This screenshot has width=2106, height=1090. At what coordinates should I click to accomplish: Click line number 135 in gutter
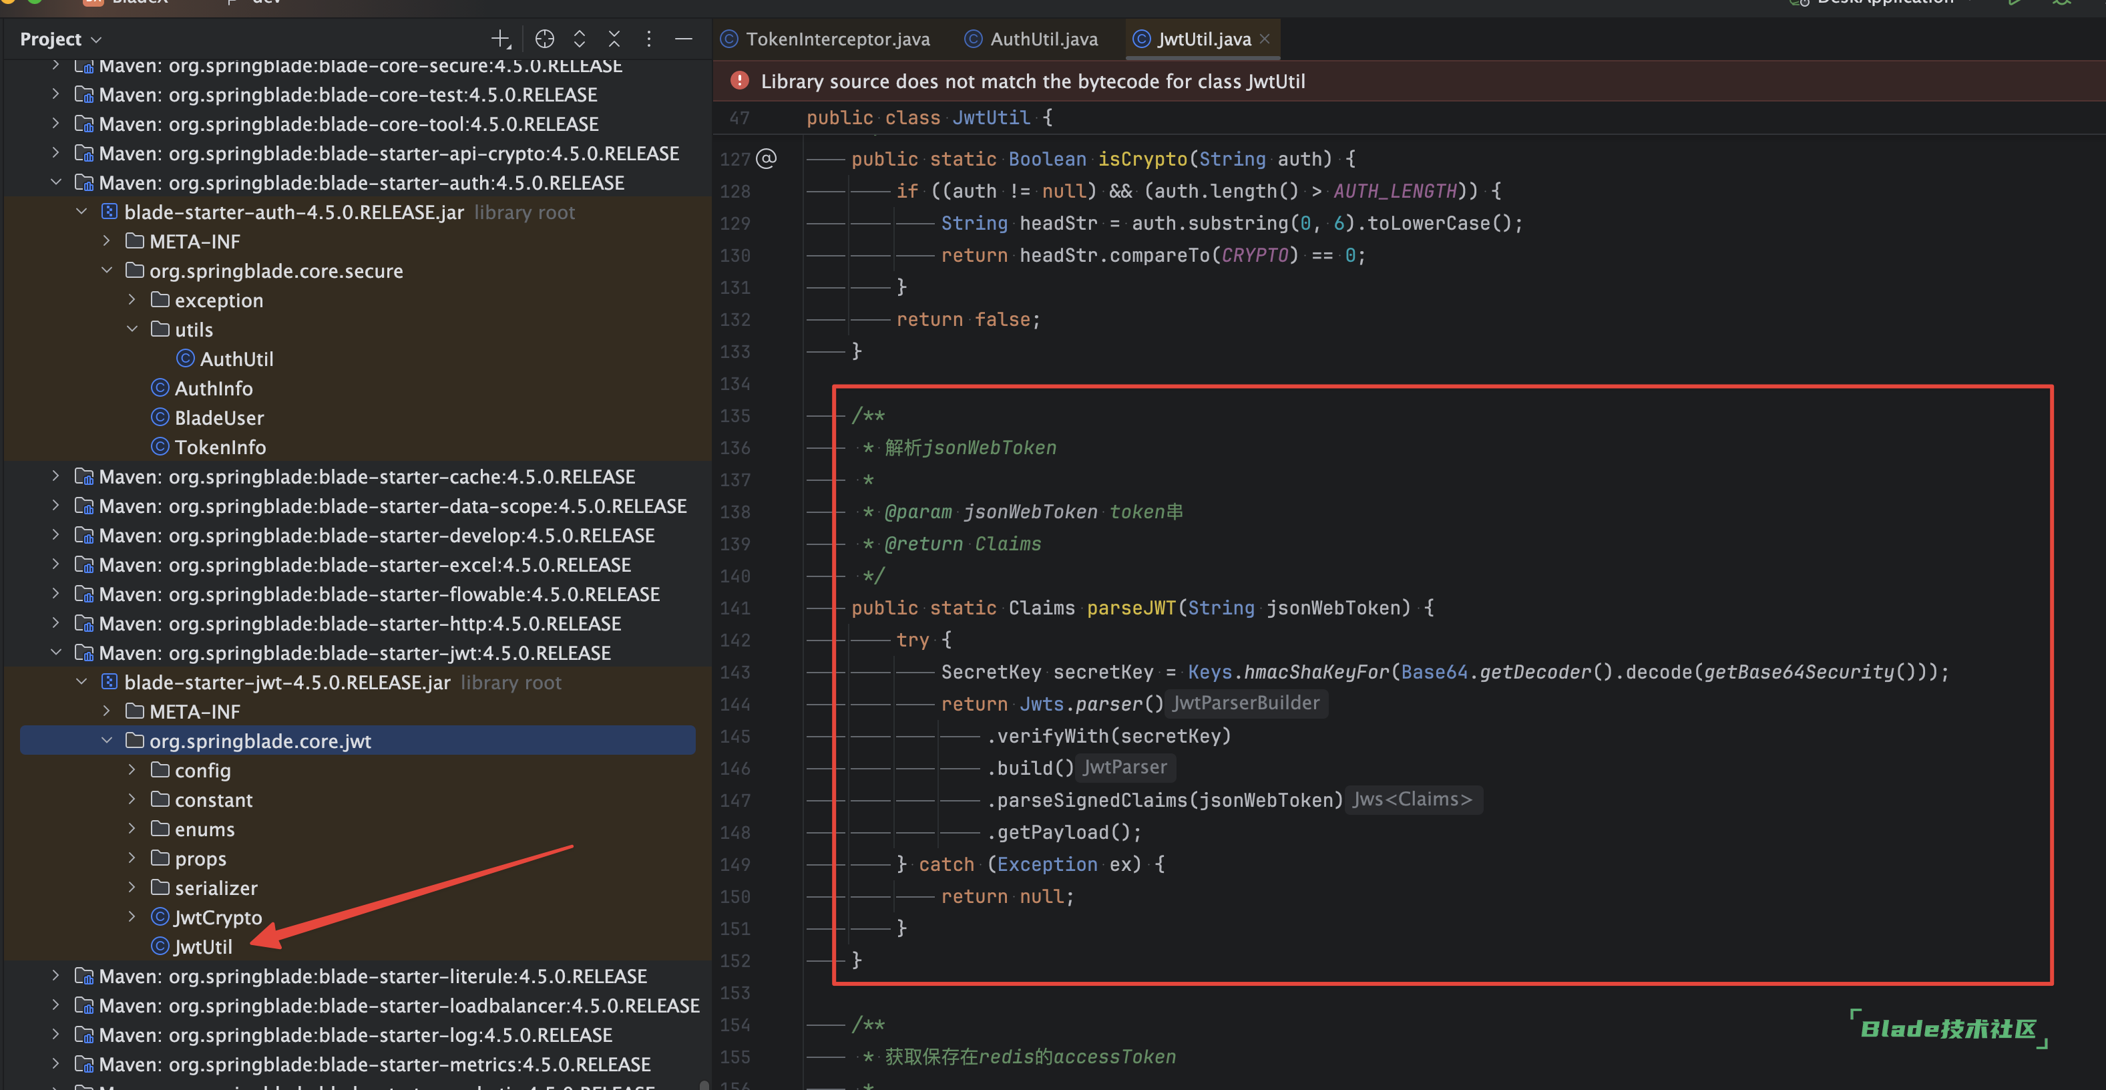coord(735,415)
